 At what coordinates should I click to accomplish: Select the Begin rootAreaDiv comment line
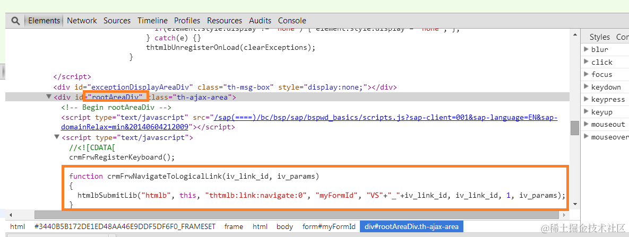click(116, 107)
